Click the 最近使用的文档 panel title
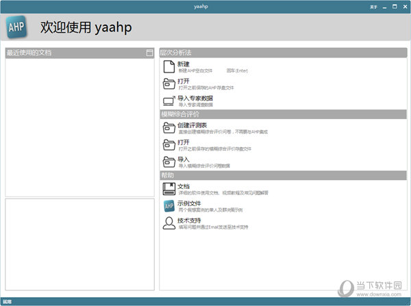 [x=29, y=53]
